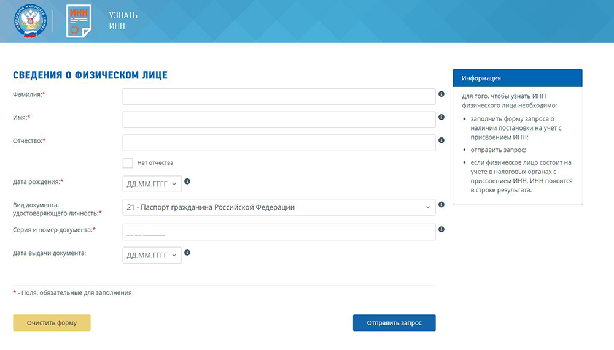Focus the Фамилия text field
The width and height of the screenshot is (614, 350).
pos(279,97)
